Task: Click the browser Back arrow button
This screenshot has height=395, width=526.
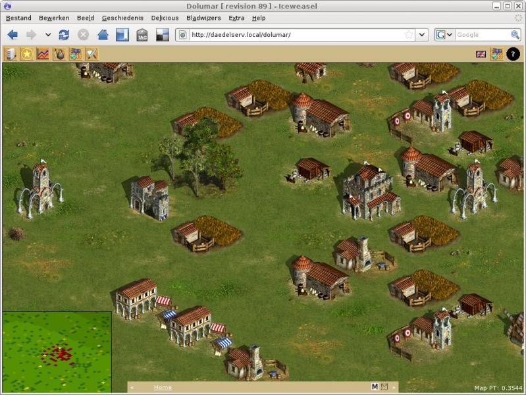Action: click(13, 35)
